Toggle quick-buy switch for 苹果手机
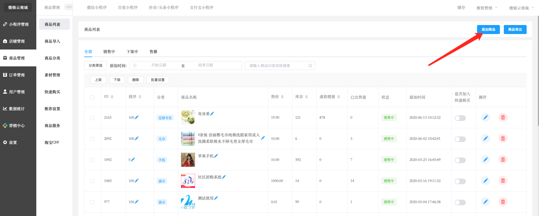 point(460,160)
